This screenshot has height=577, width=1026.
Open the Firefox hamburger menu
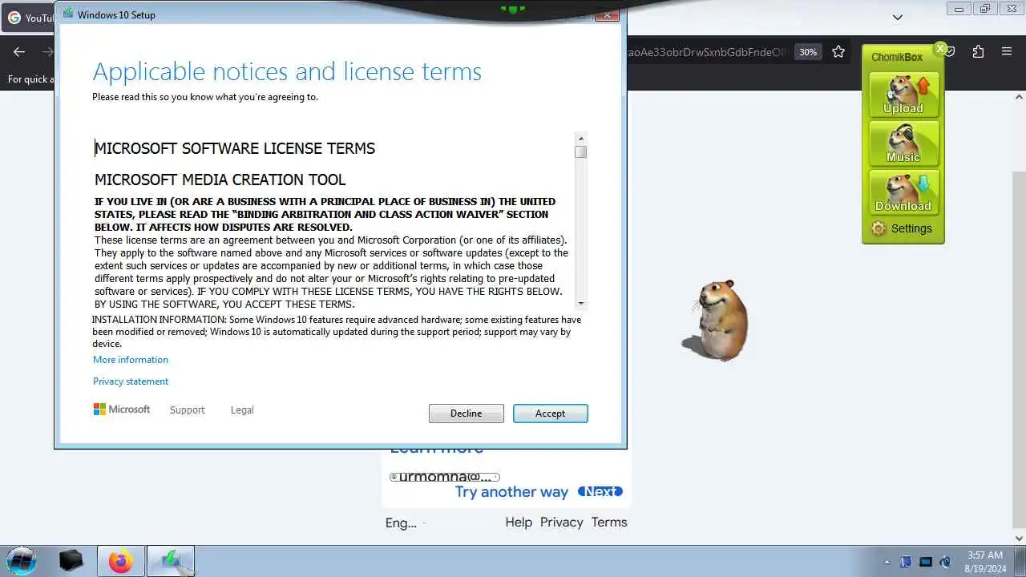[x=1007, y=52]
